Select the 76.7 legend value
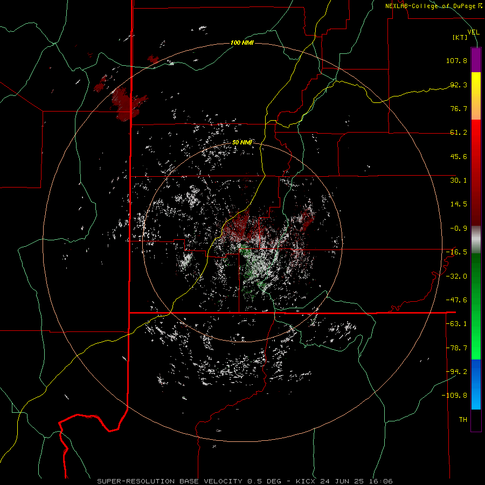485x485 pixels. click(459, 108)
